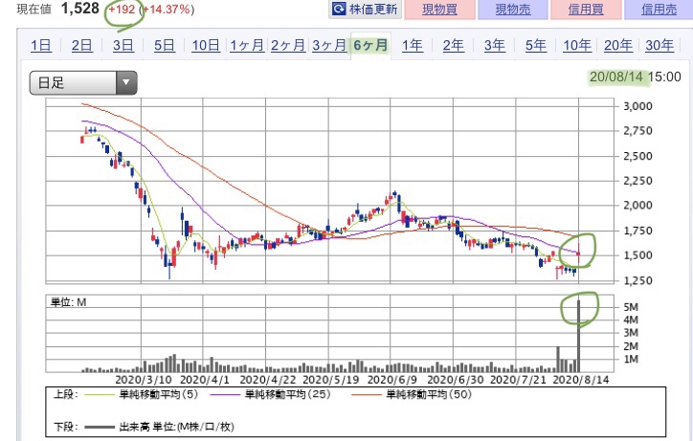Select the active 6ヶ月 tab
The width and height of the screenshot is (693, 441).
point(370,45)
